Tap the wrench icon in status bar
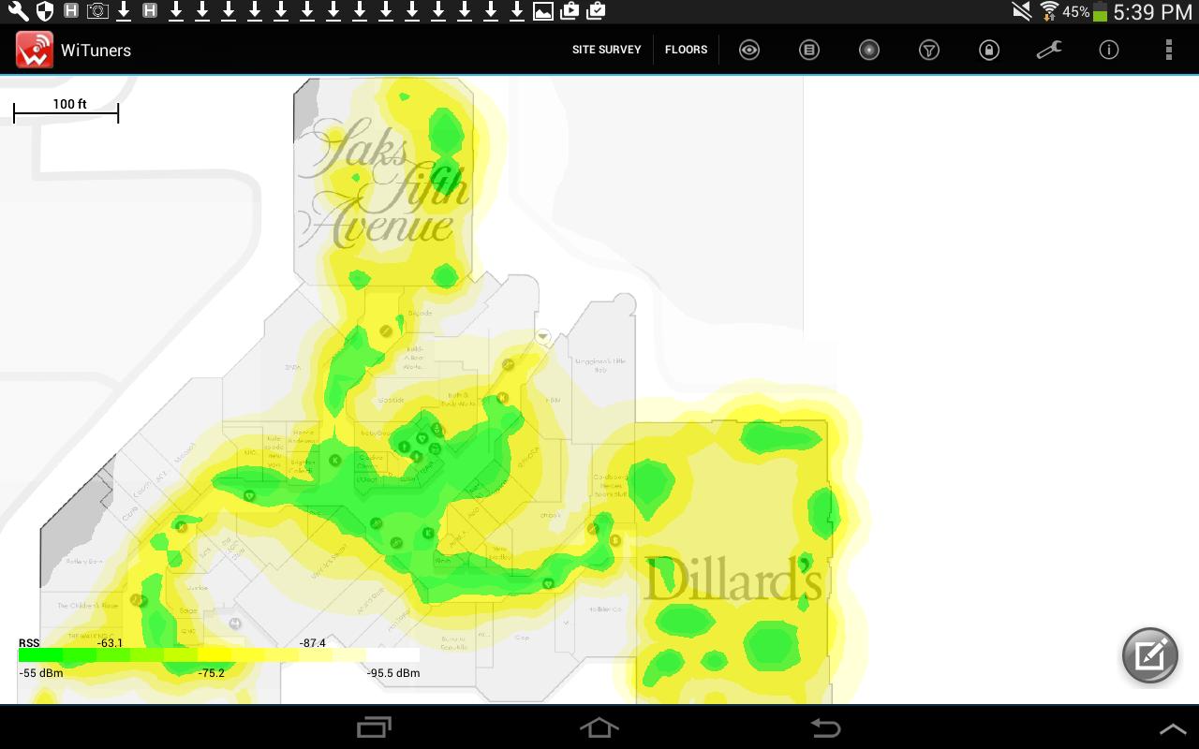 (18, 11)
